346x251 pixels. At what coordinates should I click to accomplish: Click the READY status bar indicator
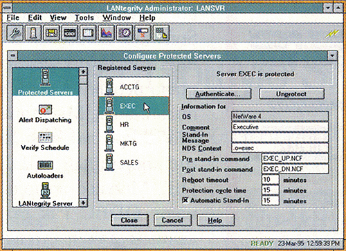[262, 243]
